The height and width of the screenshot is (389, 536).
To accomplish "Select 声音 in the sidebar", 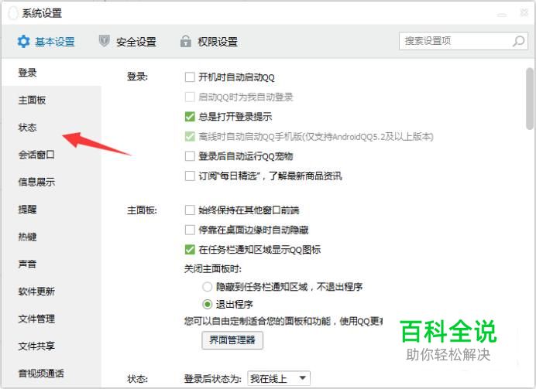I will point(51,264).
